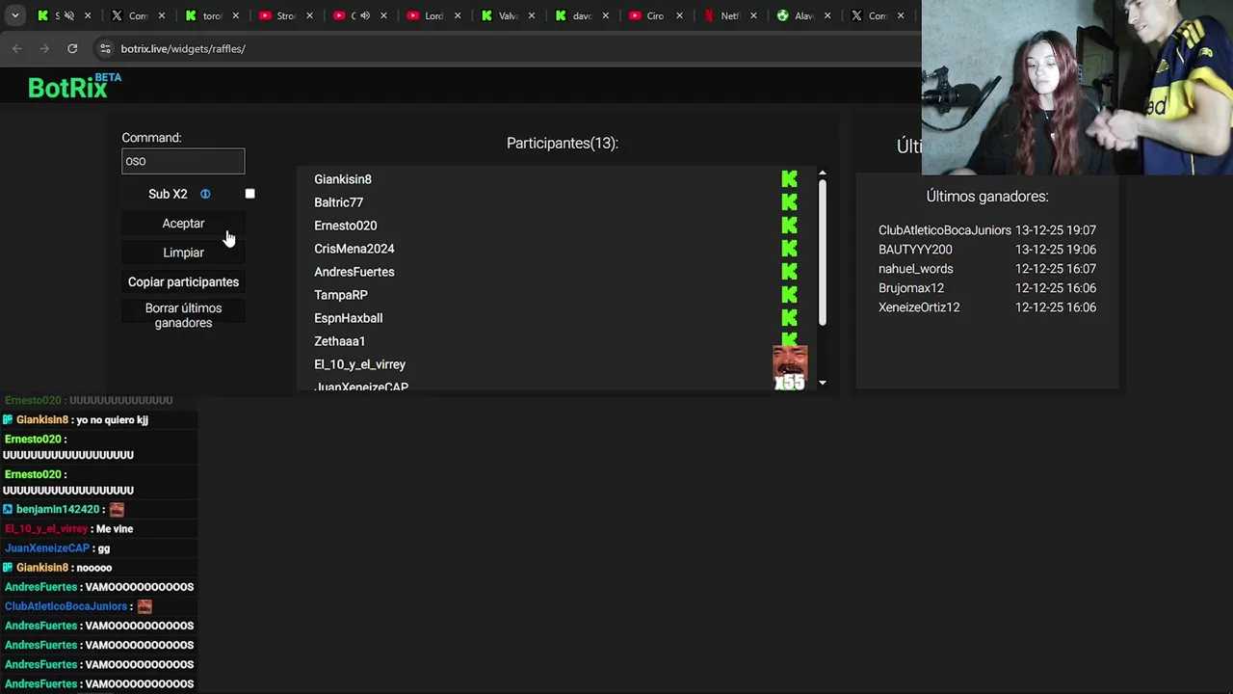The width and height of the screenshot is (1233, 694).
Task: Click winner Brujomax12 entry
Action: (x=987, y=288)
